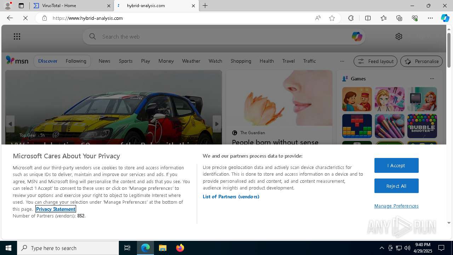
Task: Open the Favorites list icon
Action: [x=384, y=18]
